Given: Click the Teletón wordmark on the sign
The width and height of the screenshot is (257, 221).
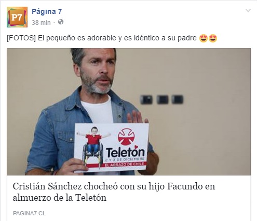Looking at the screenshot, I should 125,153.
